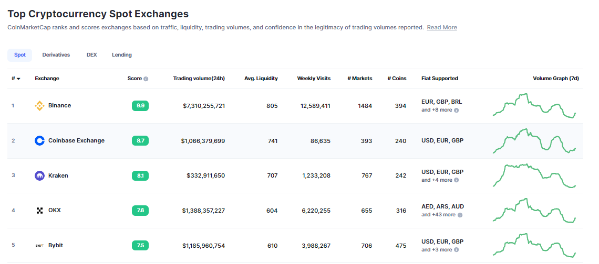
Task: Click the 'and +8 more' fiat text
Action: click(x=437, y=109)
